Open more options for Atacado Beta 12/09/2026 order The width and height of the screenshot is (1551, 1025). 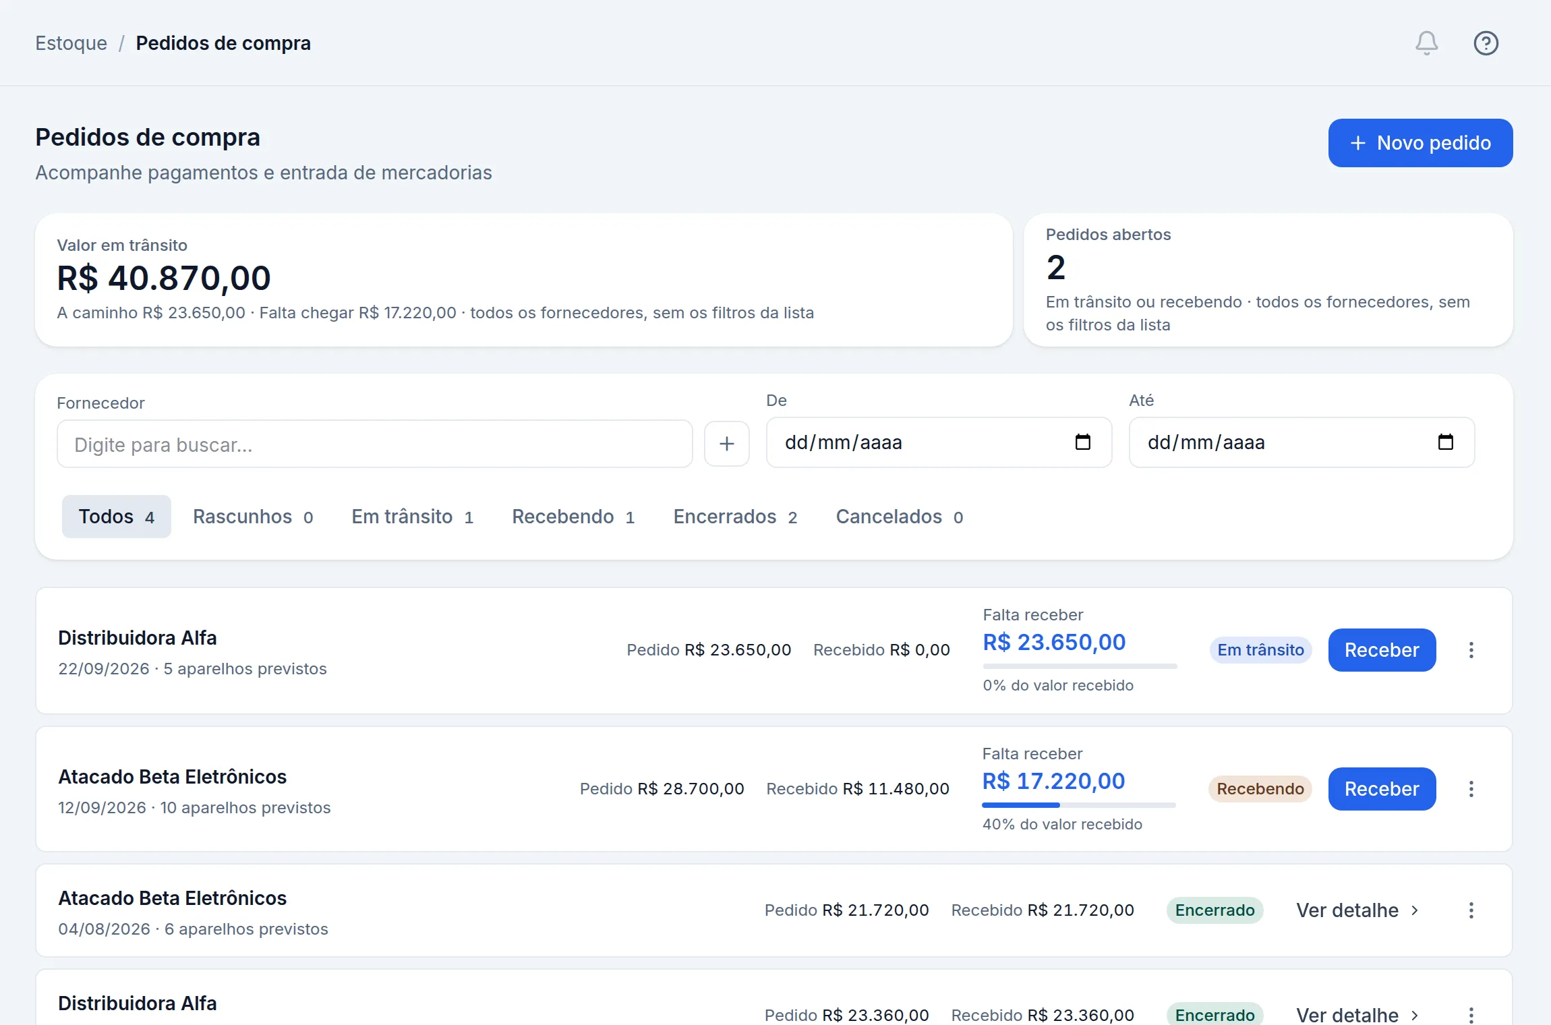[x=1471, y=789]
